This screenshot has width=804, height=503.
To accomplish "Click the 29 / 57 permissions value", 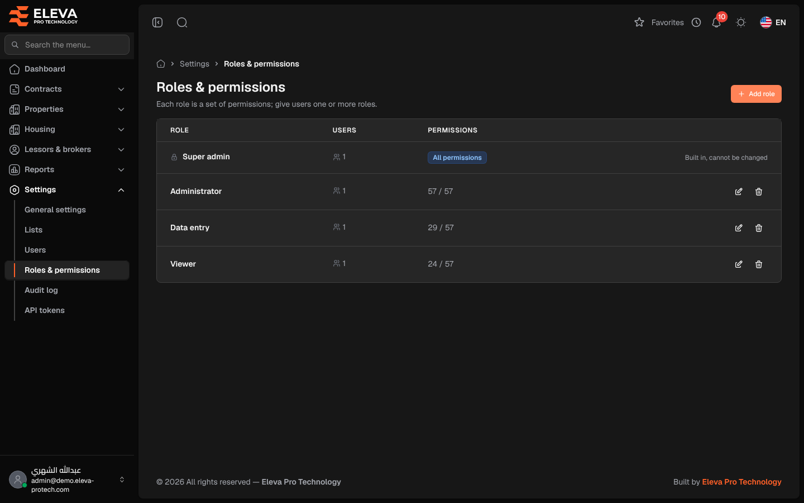I will click(441, 227).
